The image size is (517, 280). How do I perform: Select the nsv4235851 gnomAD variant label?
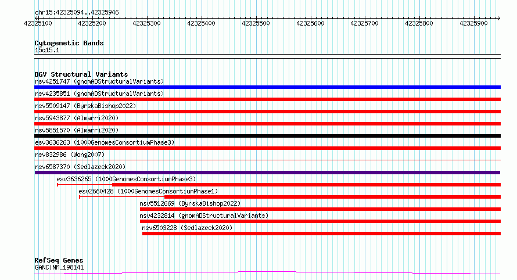coord(99,94)
